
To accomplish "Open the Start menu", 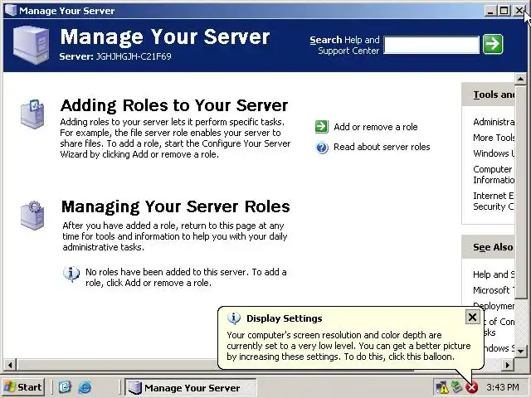I will [23, 387].
